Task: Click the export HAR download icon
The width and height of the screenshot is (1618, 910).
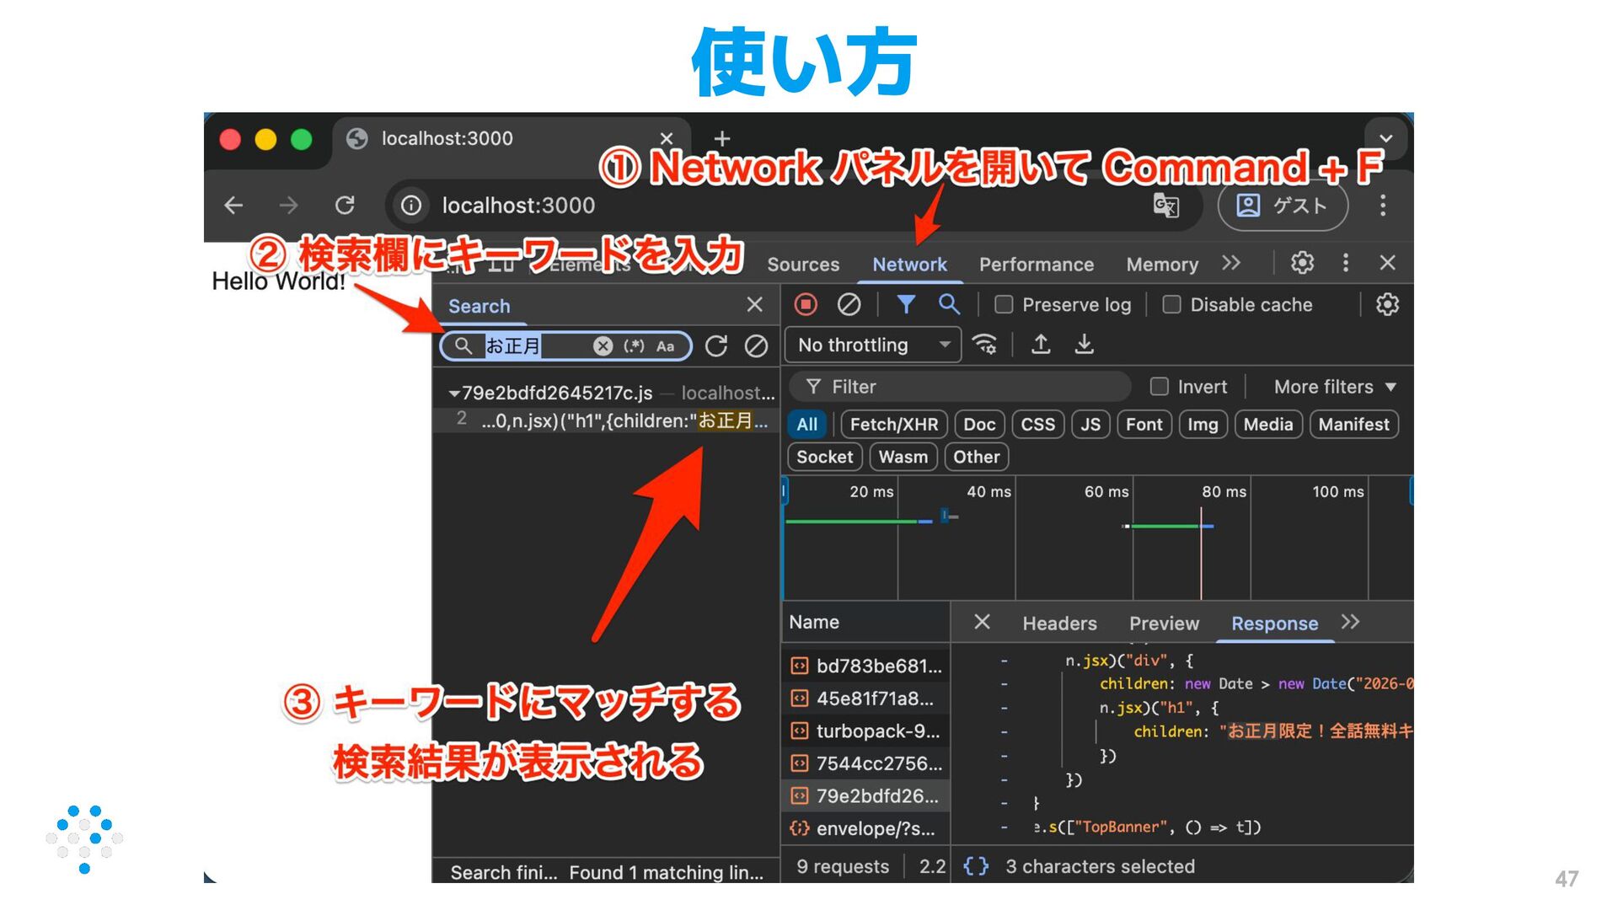Action: click(1084, 345)
